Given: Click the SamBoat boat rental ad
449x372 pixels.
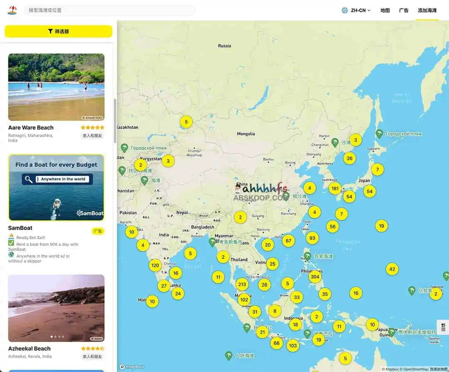Looking at the screenshot, I should [56, 188].
